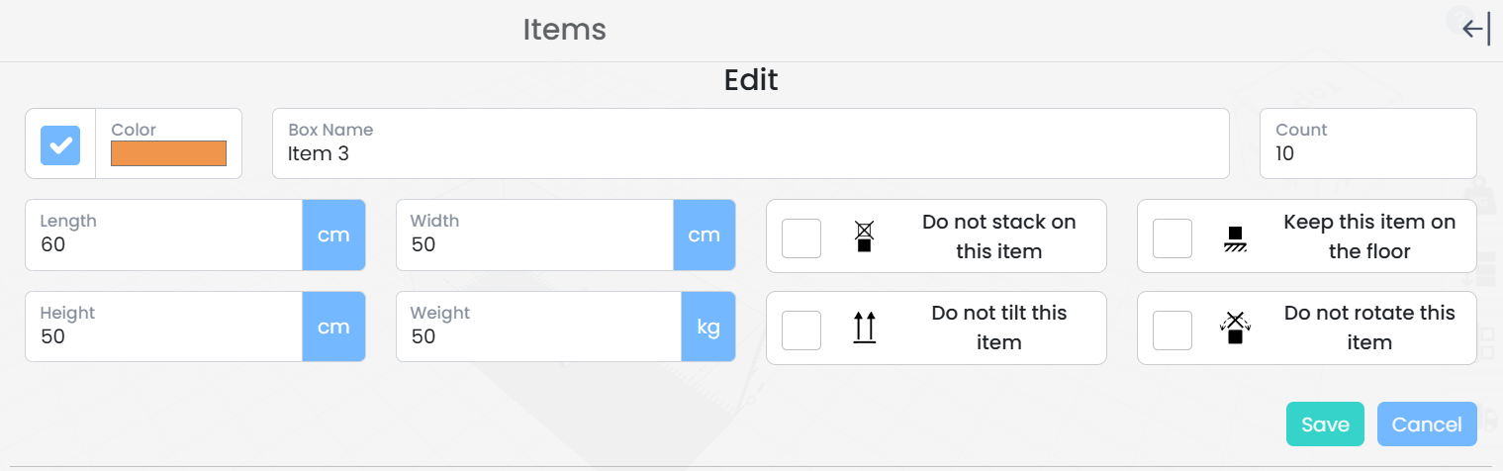
Task: Click into the Box Name field
Action: (750, 154)
